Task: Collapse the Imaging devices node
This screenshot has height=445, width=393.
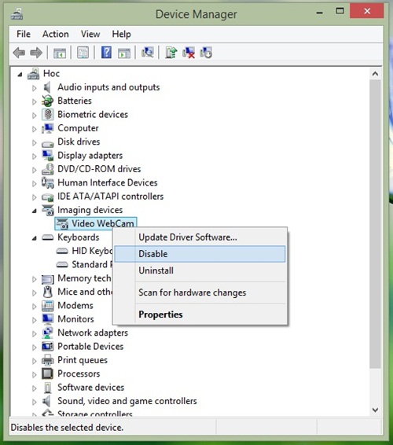Action: pos(35,211)
